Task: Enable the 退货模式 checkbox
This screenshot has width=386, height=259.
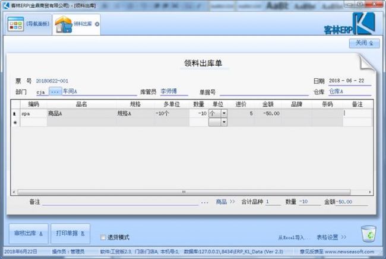Action: [x=103, y=237]
